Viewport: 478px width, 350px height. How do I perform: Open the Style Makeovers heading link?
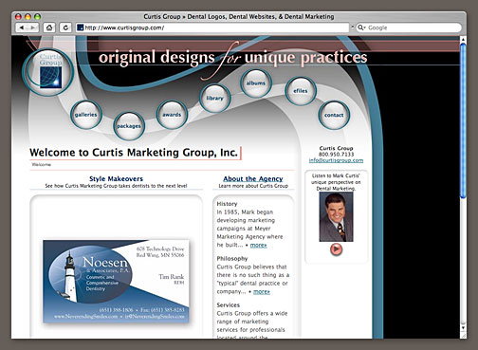(x=116, y=178)
